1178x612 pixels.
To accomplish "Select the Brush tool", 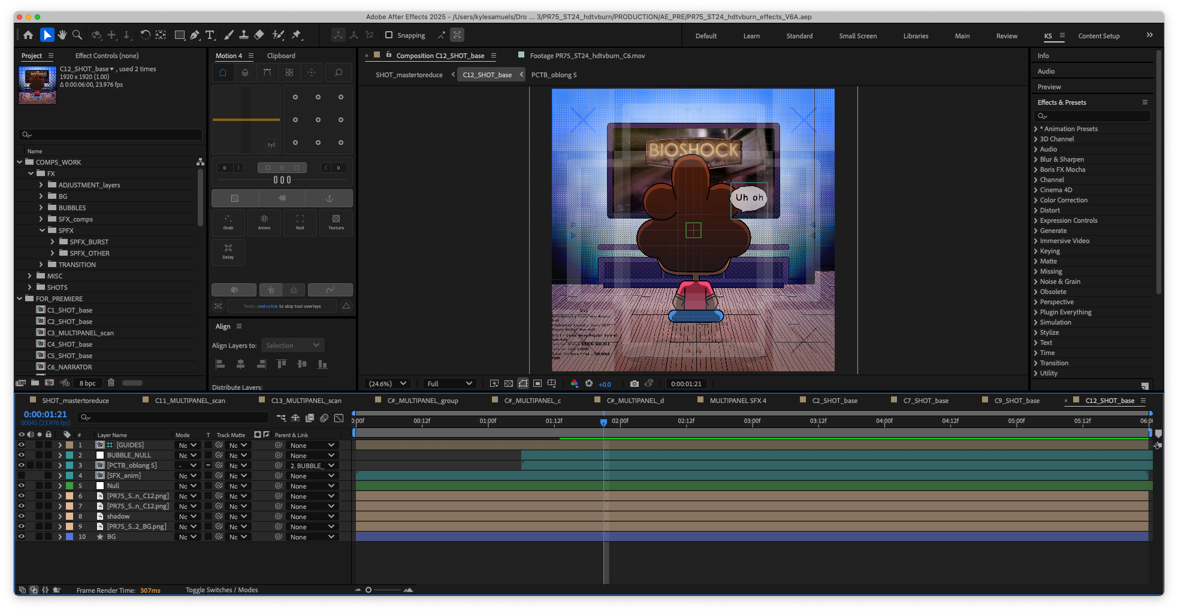I will [x=229, y=35].
